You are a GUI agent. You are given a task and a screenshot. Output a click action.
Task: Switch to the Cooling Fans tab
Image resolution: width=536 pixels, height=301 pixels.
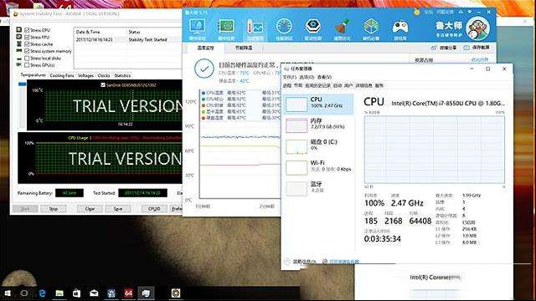[62, 75]
